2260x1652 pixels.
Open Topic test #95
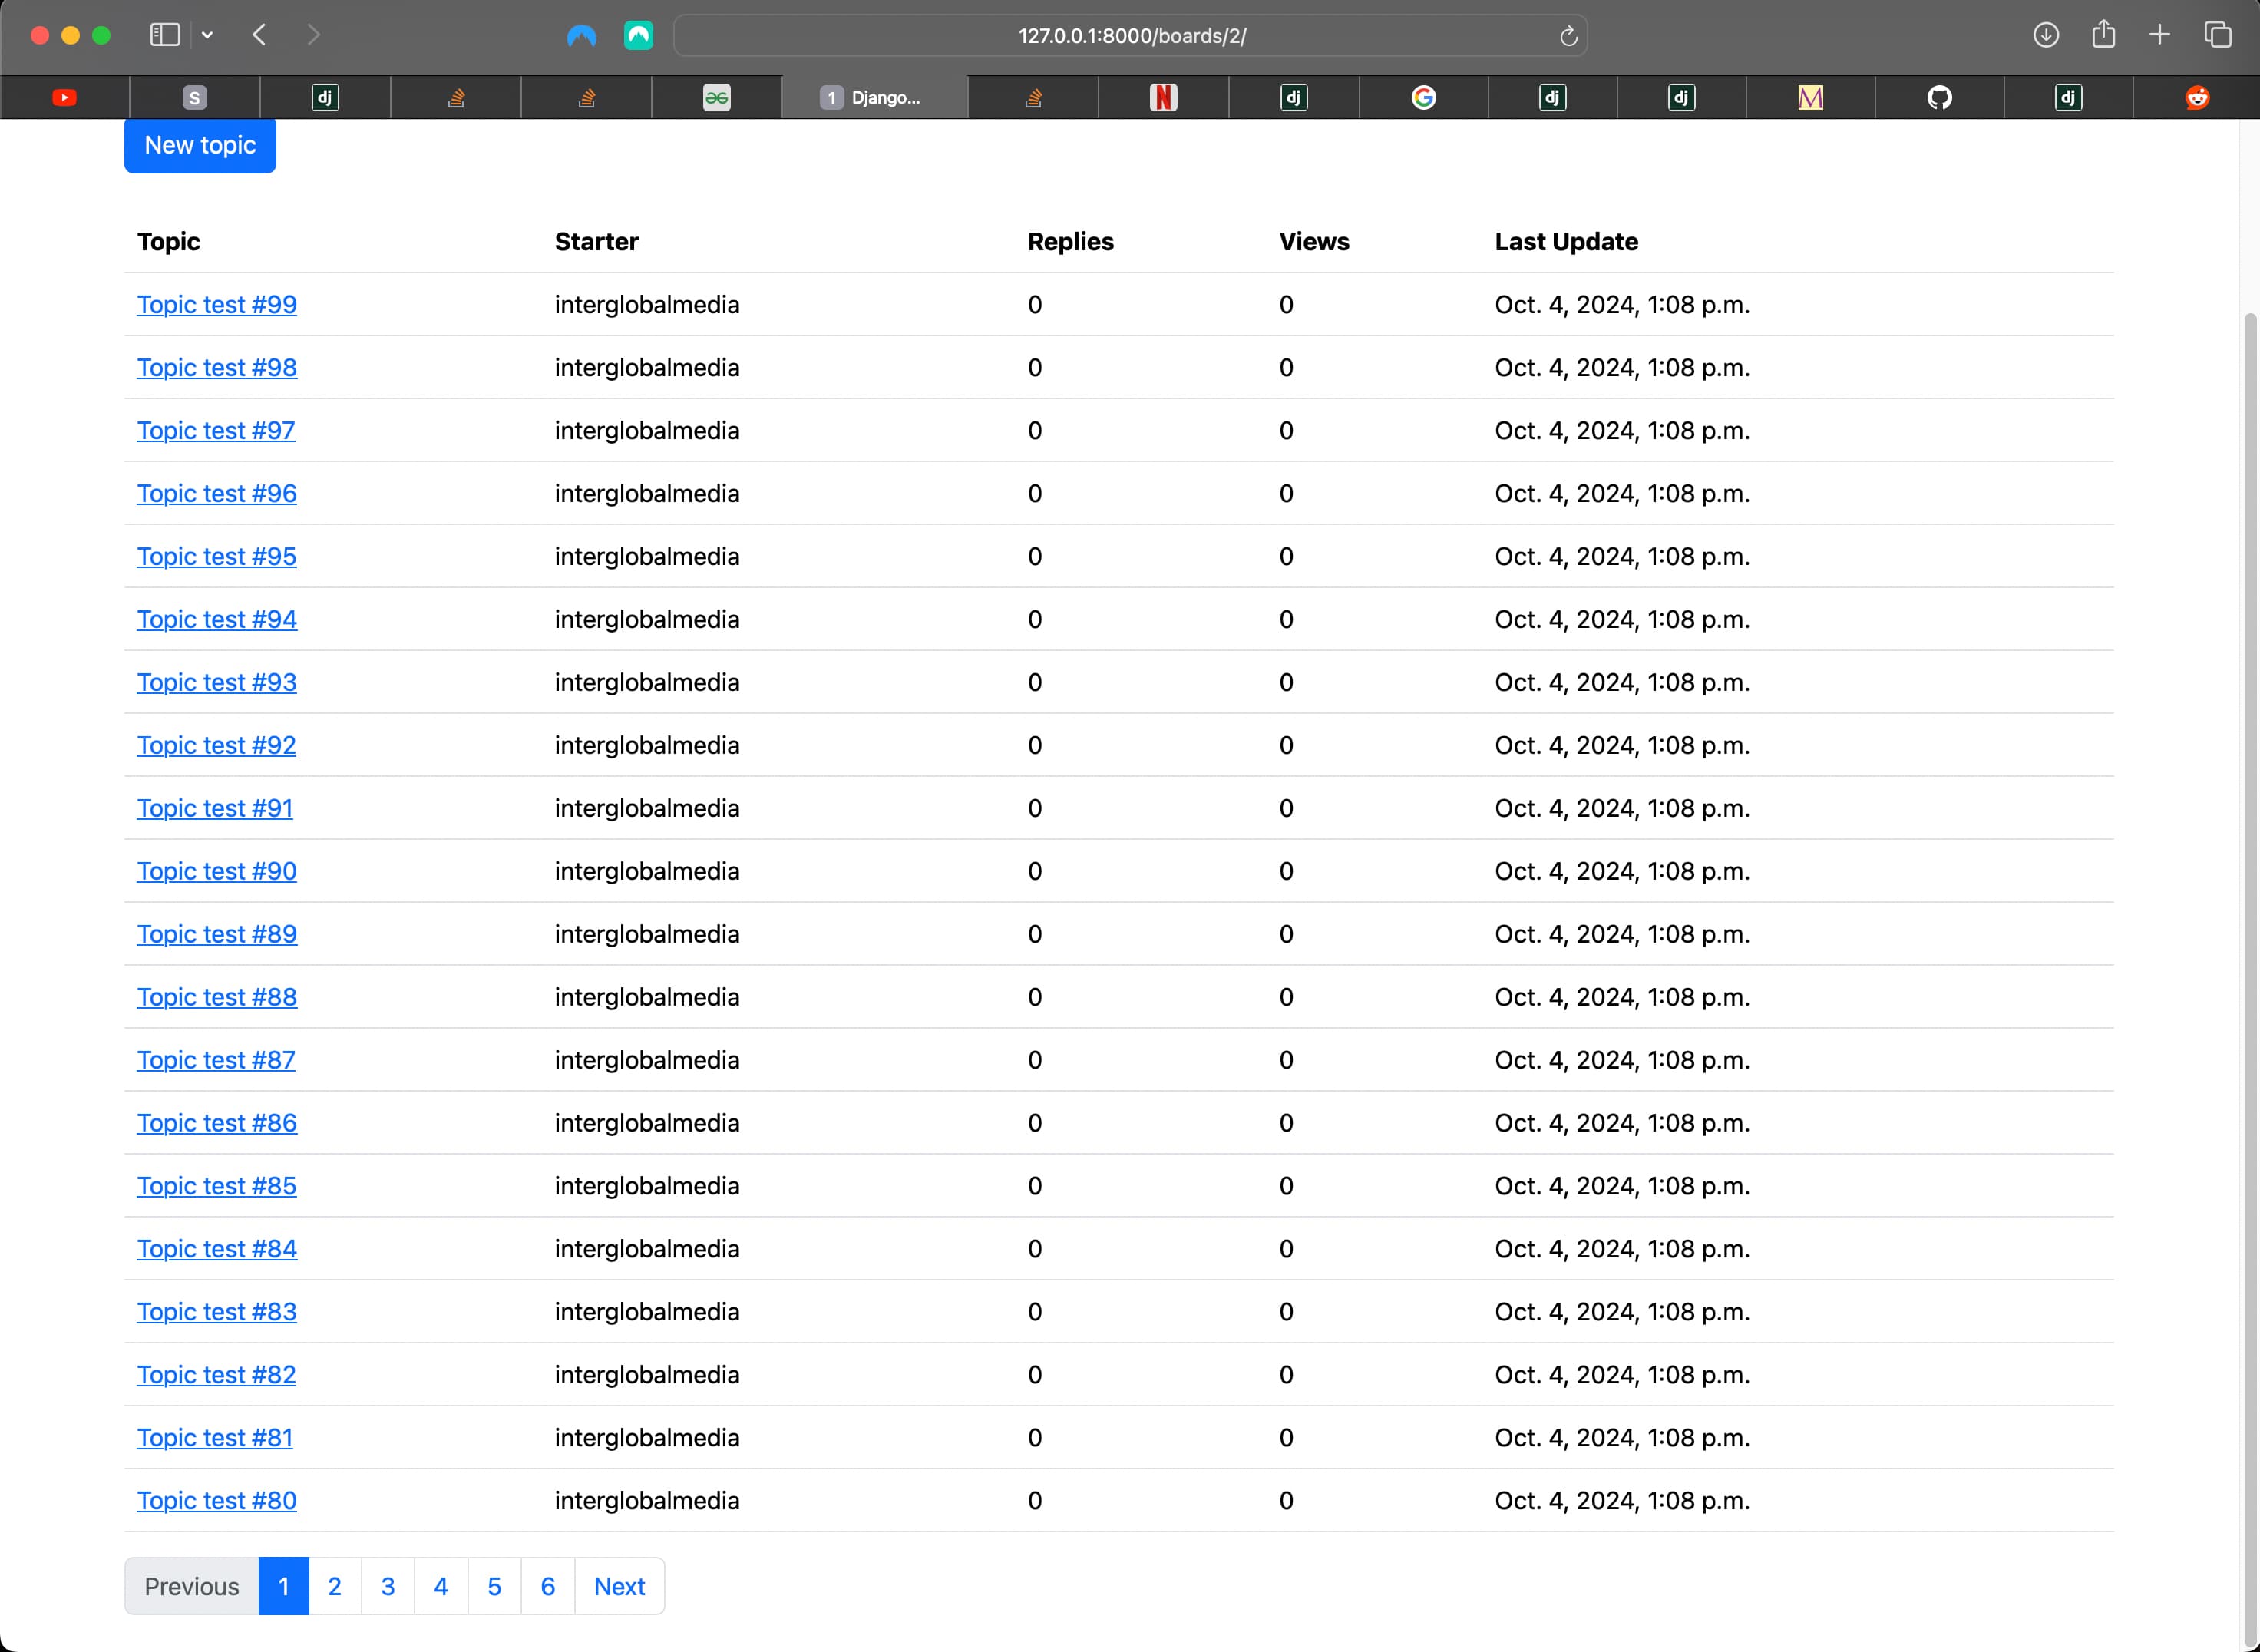[217, 557]
